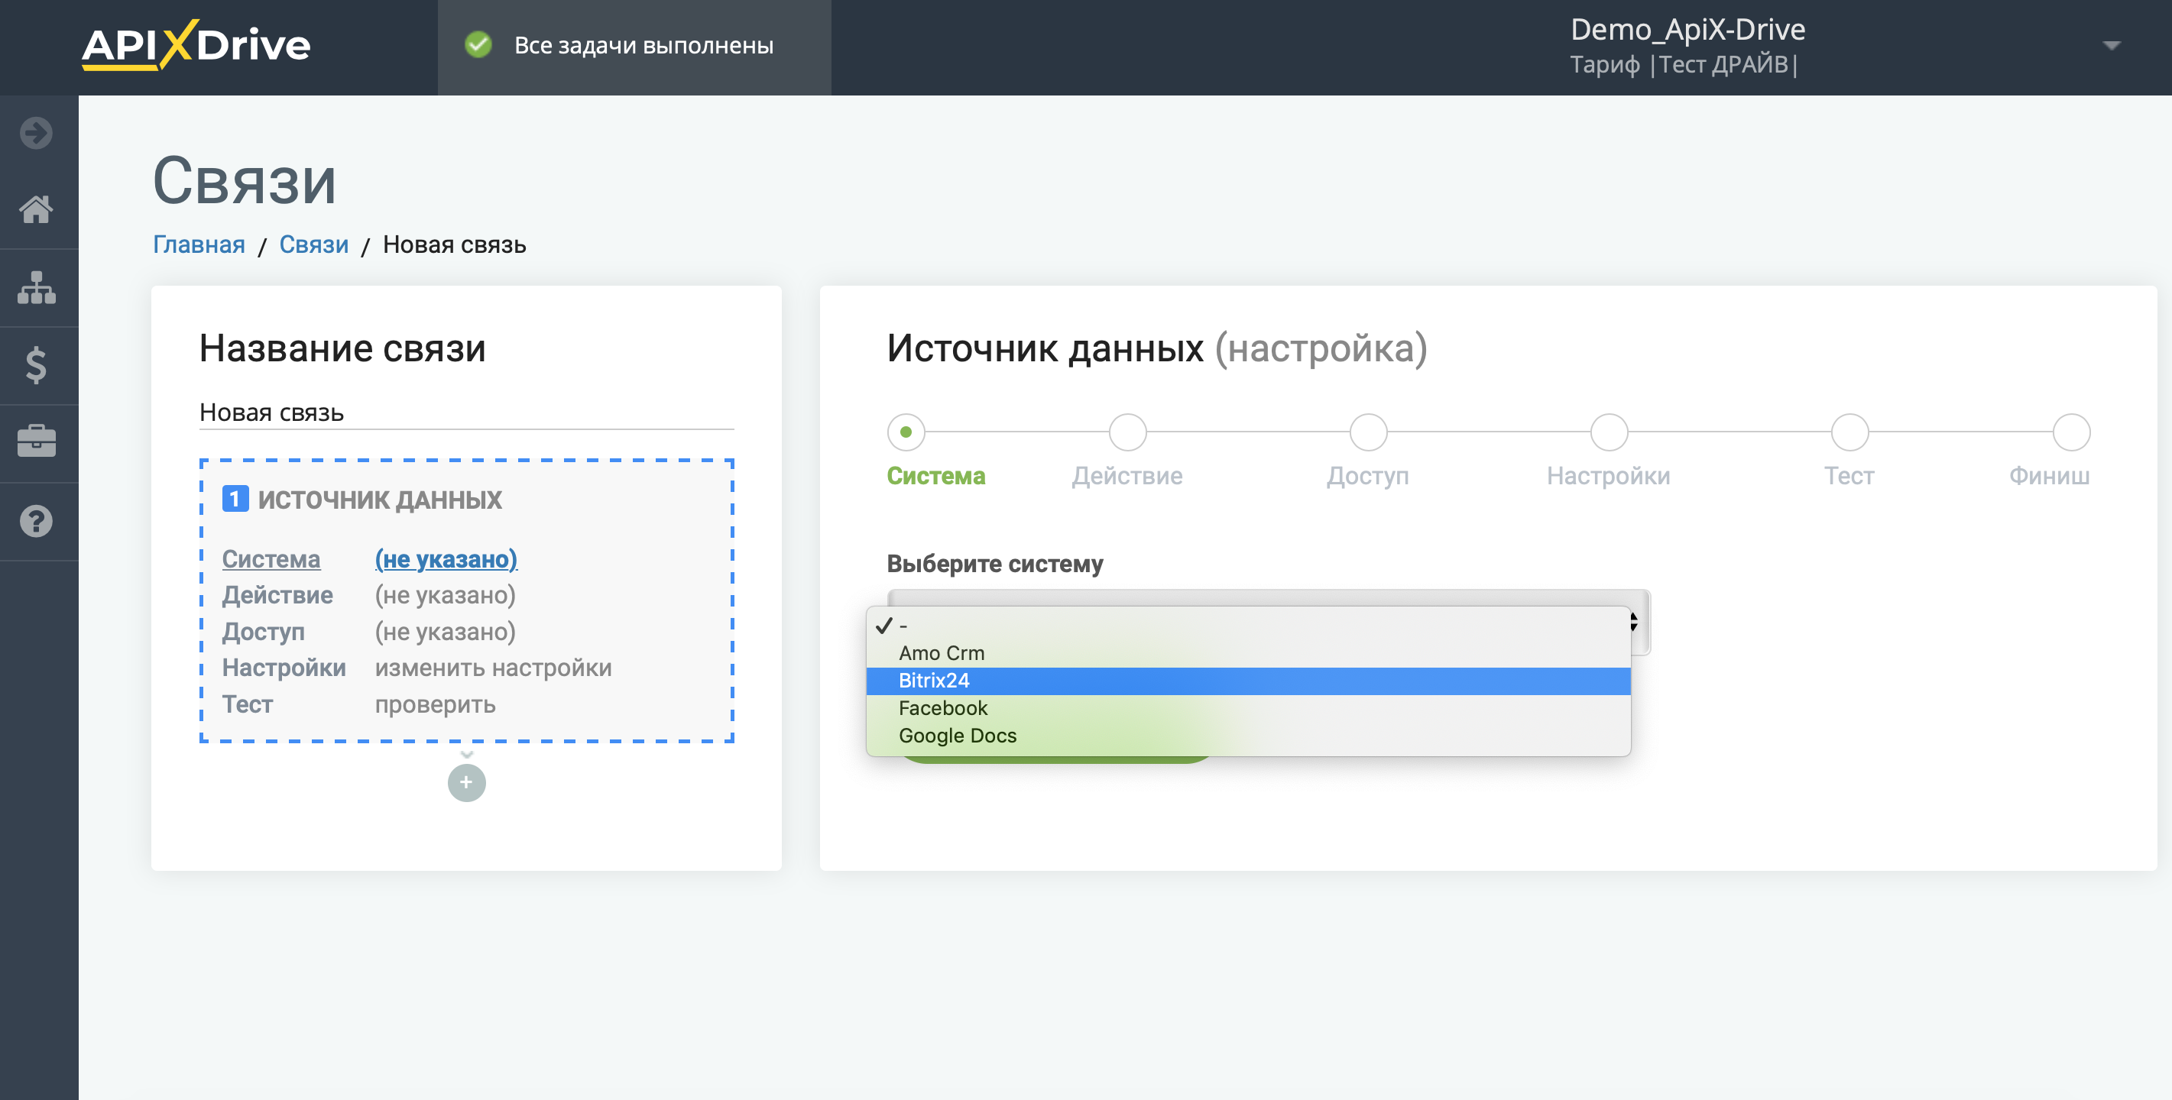This screenshot has height=1100, width=2172.
Task: Select the Доступ step circle
Action: click(1367, 432)
